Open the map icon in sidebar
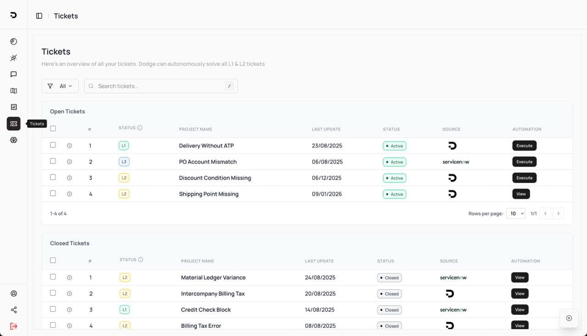587x336 pixels. click(x=14, y=91)
